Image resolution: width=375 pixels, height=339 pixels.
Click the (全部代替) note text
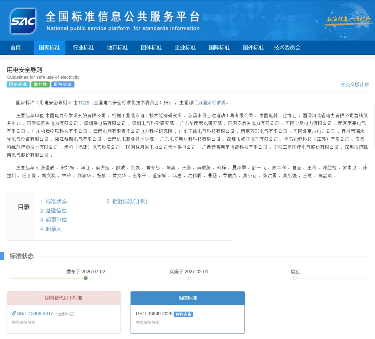coord(66,314)
